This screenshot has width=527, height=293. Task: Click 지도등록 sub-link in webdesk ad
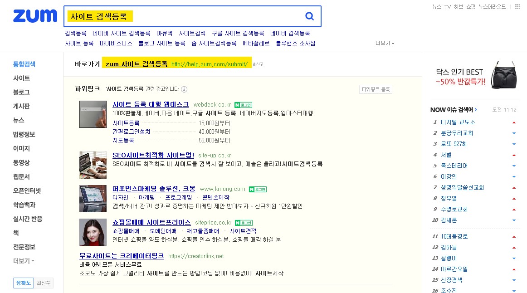pyautogui.click(x=123, y=140)
